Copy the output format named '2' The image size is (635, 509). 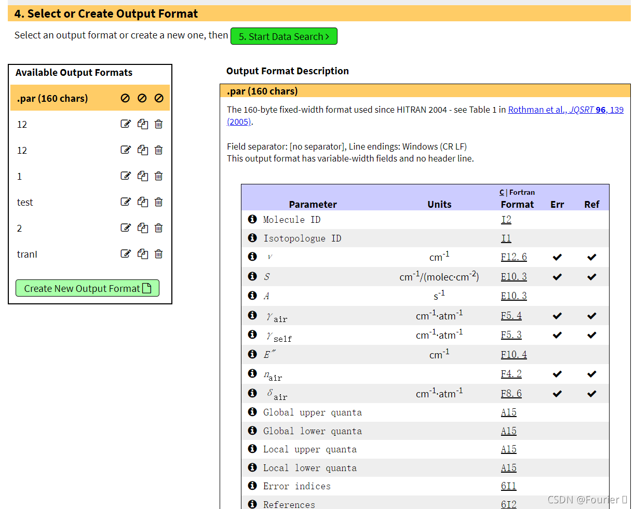pyautogui.click(x=143, y=227)
